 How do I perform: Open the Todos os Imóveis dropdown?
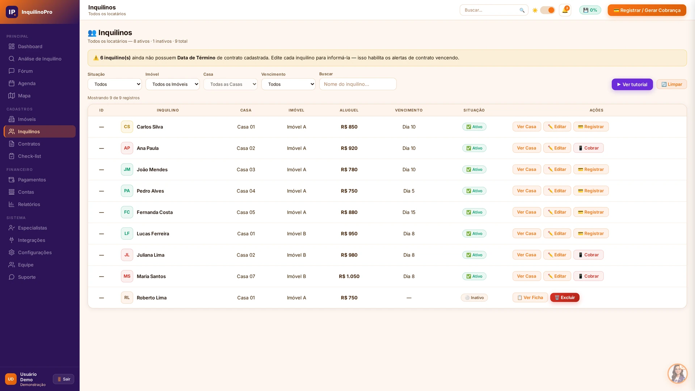point(173,84)
